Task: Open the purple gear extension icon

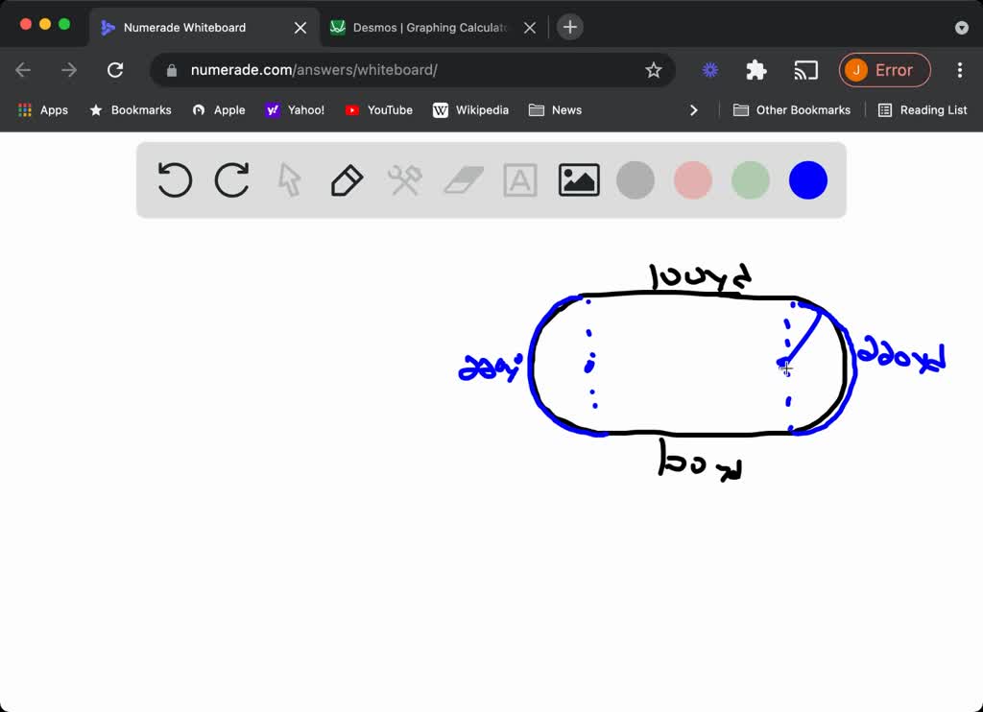Action: tap(709, 70)
